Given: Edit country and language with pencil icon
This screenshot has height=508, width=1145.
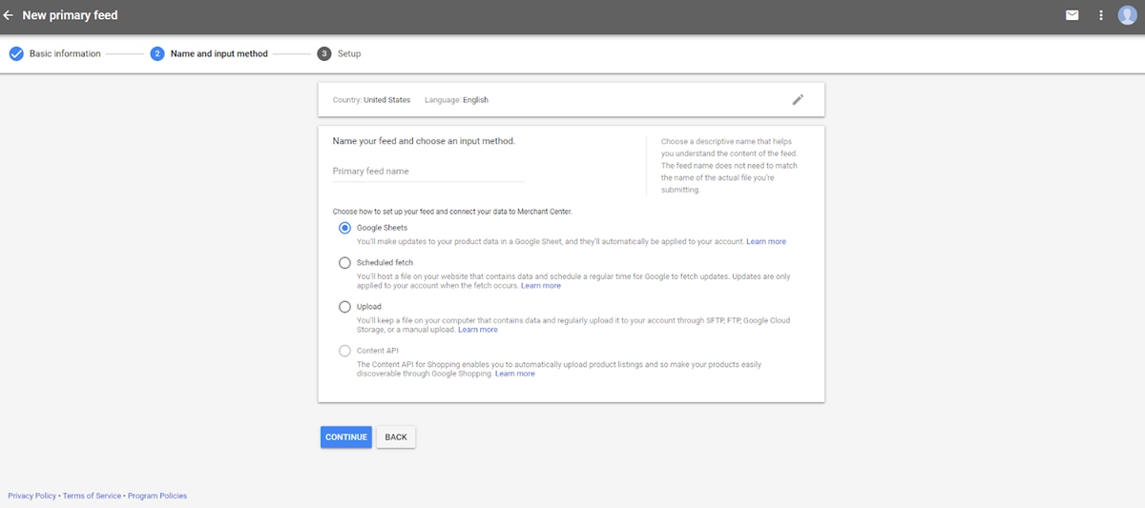Looking at the screenshot, I should [x=798, y=99].
